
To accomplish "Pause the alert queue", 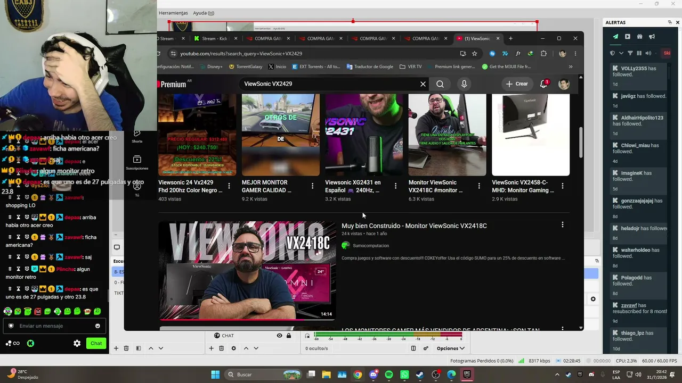I will (639, 53).
